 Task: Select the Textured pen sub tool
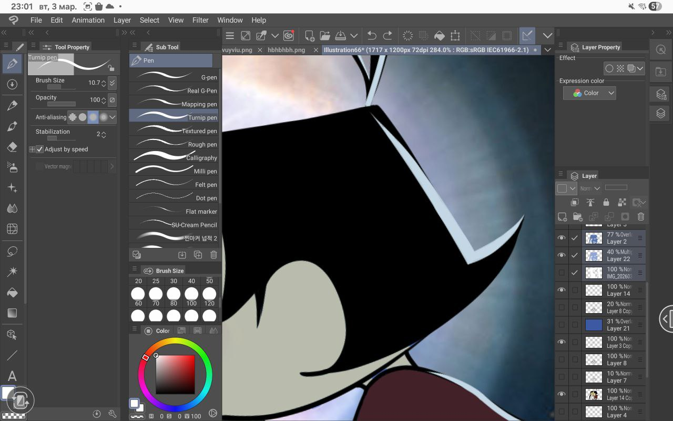(174, 131)
